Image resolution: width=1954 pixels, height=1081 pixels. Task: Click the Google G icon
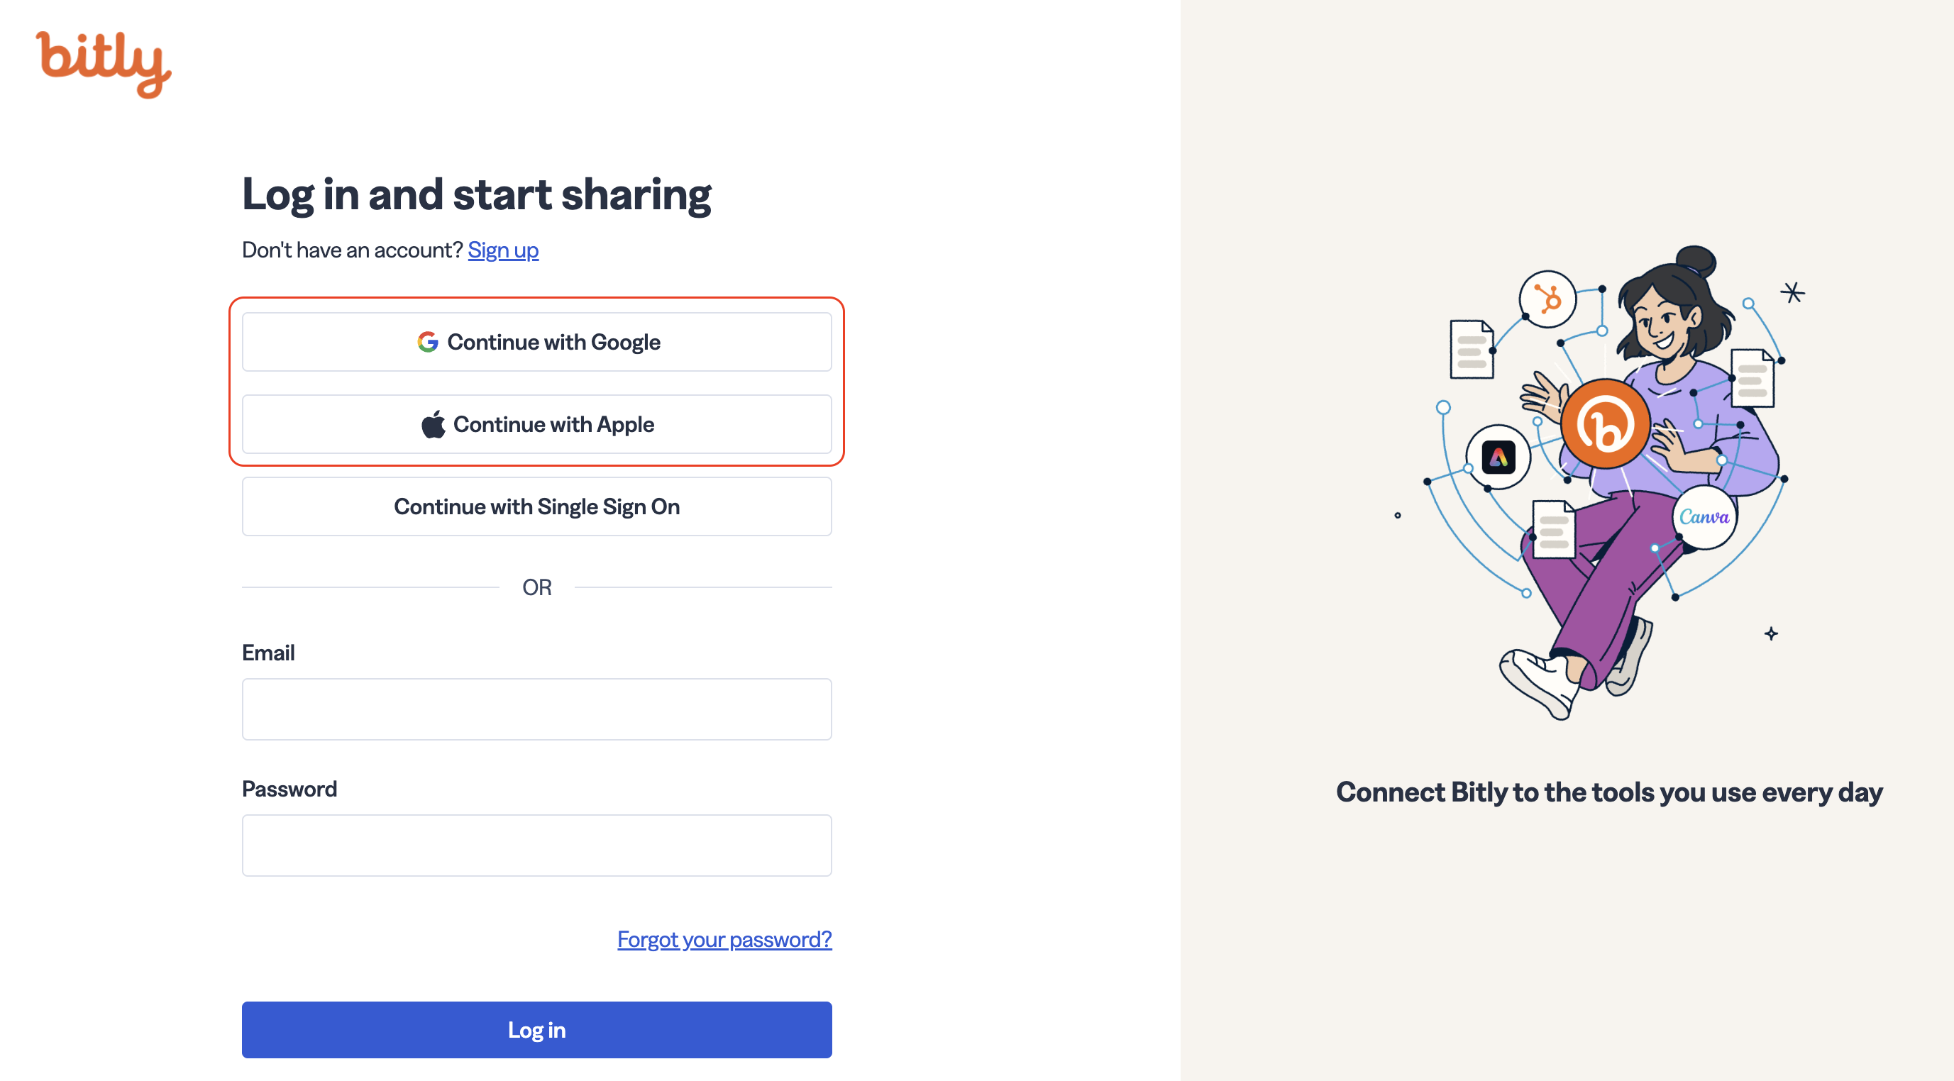[428, 342]
